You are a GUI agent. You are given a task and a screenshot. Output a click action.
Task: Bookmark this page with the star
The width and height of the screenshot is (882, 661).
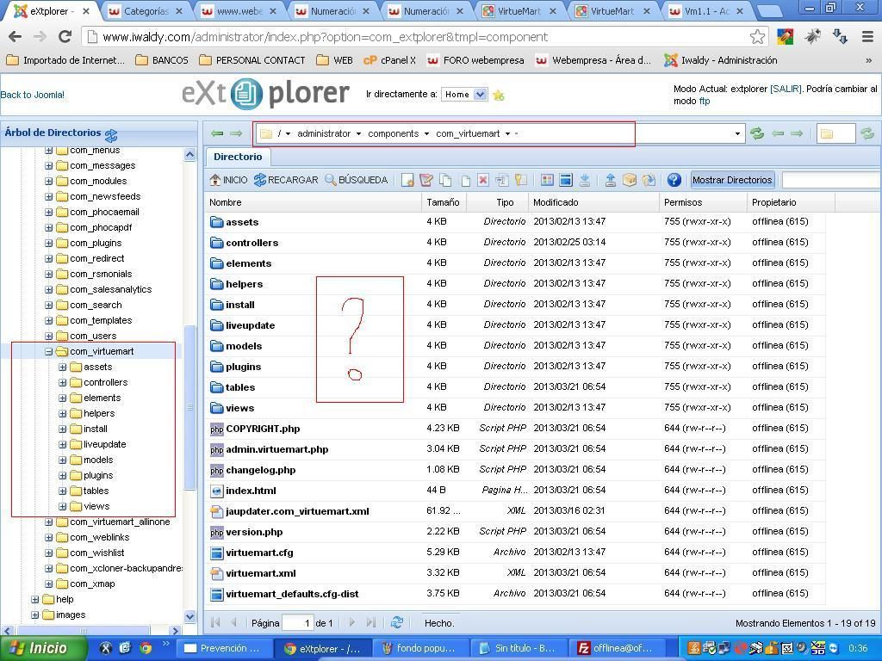pos(757,37)
